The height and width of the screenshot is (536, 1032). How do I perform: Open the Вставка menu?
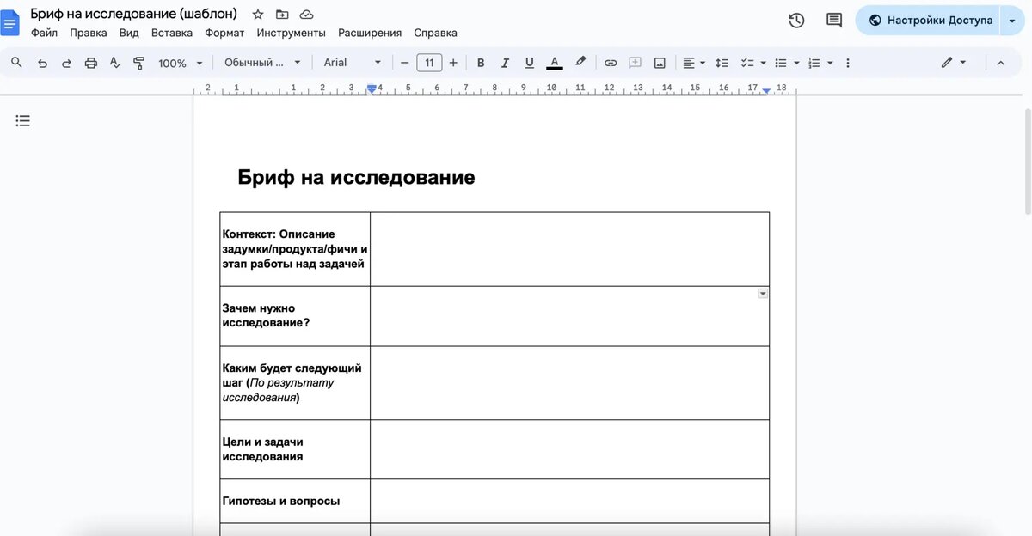[x=172, y=32]
